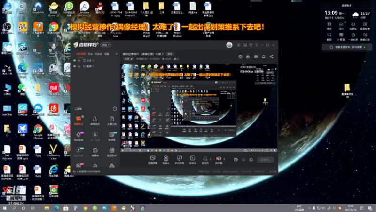This screenshot has width=376, height=212.
Task: Add a 多媒体 multimedia source
Action: click(193, 160)
